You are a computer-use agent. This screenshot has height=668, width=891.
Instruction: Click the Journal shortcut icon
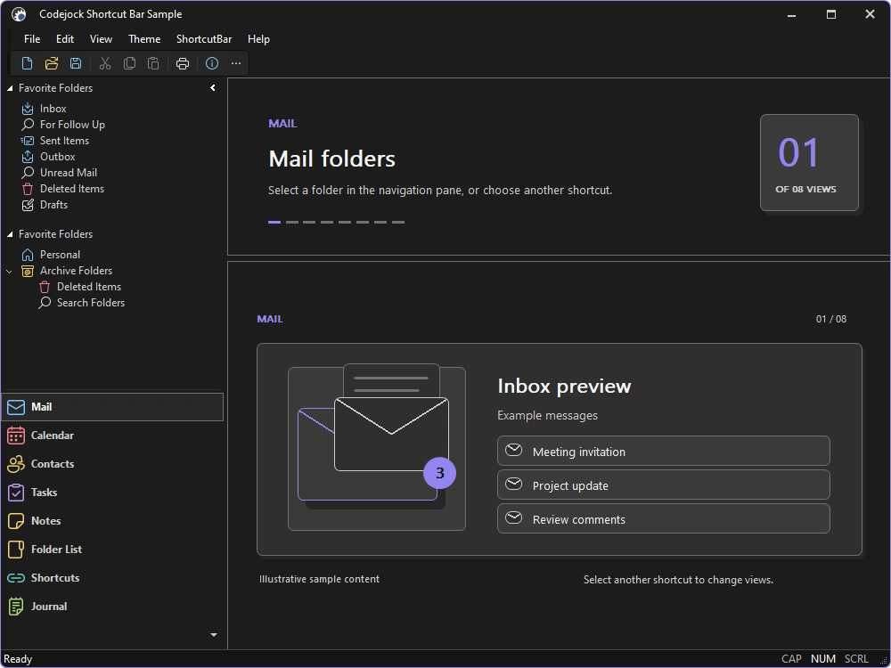[16, 607]
